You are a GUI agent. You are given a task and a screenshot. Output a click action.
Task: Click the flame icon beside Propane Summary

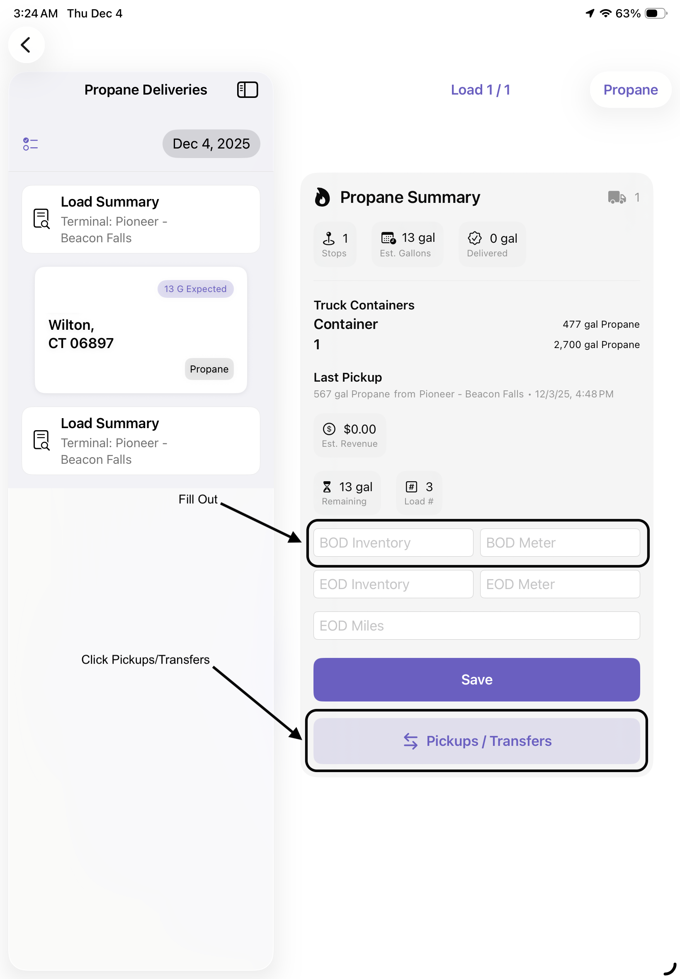(x=322, y=197)
